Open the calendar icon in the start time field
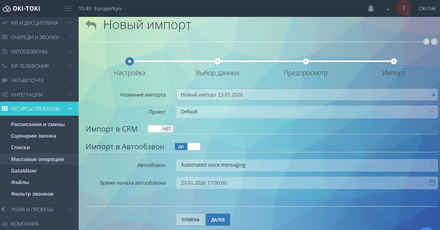The width and height of the screenshot is (440, 230). point(432,183)
